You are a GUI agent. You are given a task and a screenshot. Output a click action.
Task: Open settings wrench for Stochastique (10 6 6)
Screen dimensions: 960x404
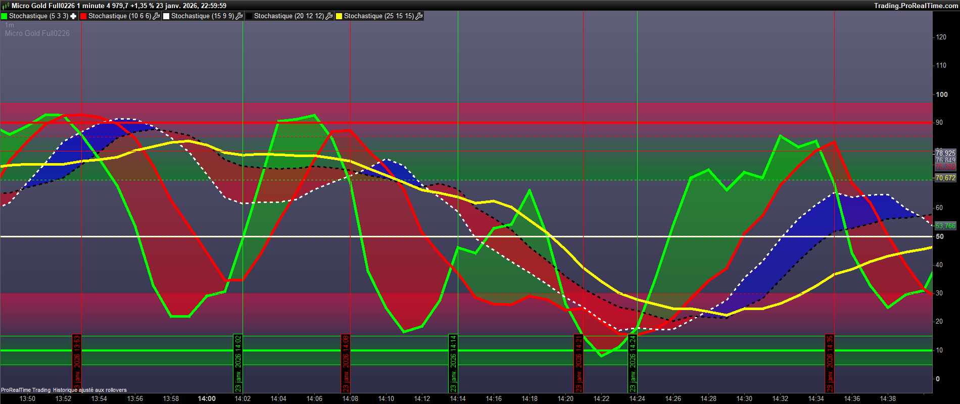coord(156,16)
